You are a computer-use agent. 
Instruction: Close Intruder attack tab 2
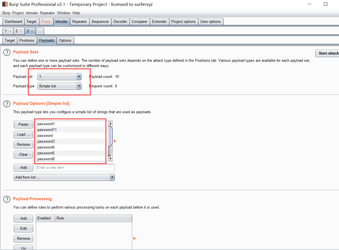click(21, 31)
